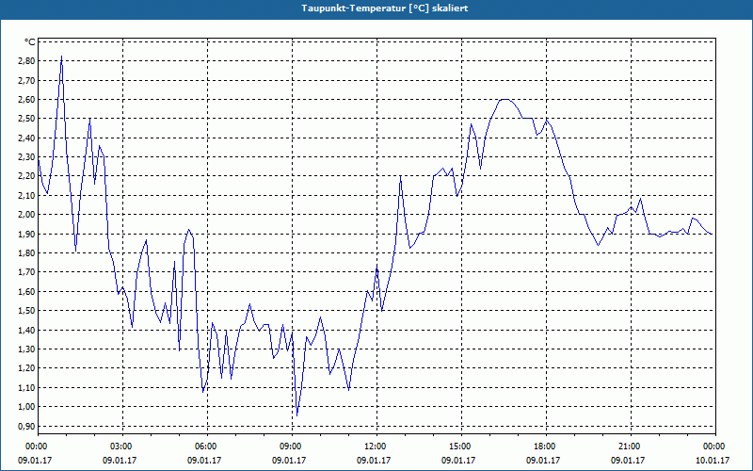
Task: Select the 1,90 y-axis label
Action: pyautogui.click(x=27, y=234)
